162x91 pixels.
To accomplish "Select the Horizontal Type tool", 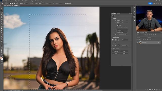I will (2, 43).
